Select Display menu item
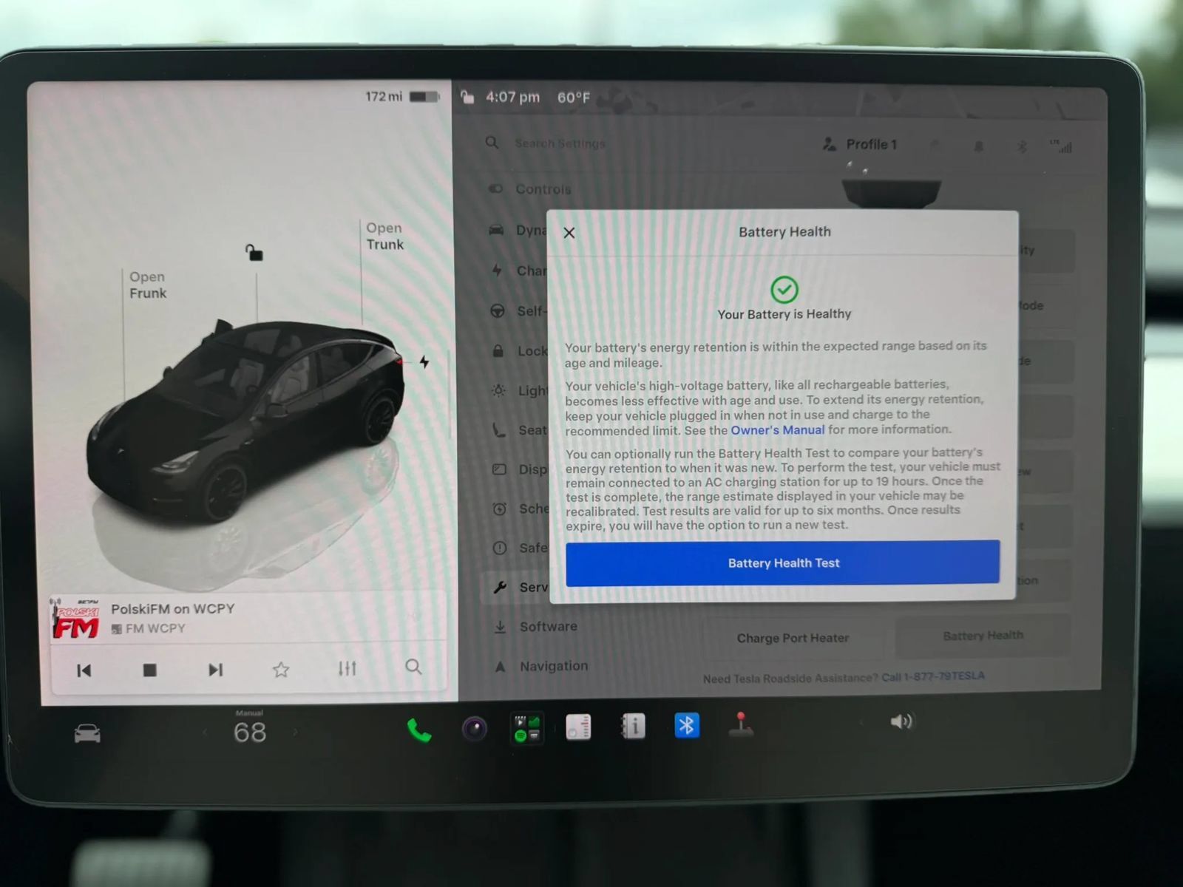 (519, 469)
